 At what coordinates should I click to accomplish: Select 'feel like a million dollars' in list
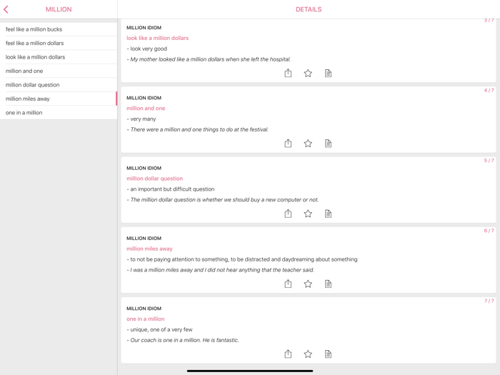point(59,43)
